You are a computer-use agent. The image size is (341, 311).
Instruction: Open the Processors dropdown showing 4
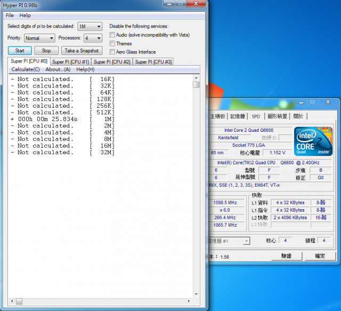pyautogui.click(x=93, y=38)
